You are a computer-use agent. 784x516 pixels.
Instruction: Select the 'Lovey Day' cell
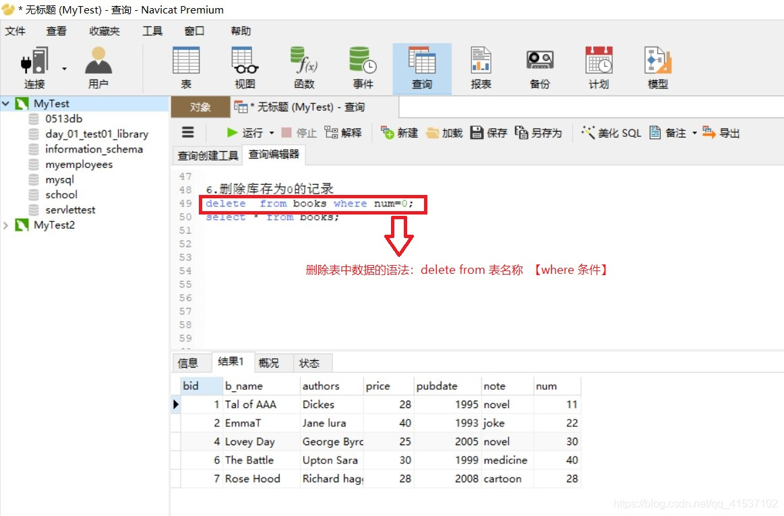pyautogui.click(x=261, y=441)
